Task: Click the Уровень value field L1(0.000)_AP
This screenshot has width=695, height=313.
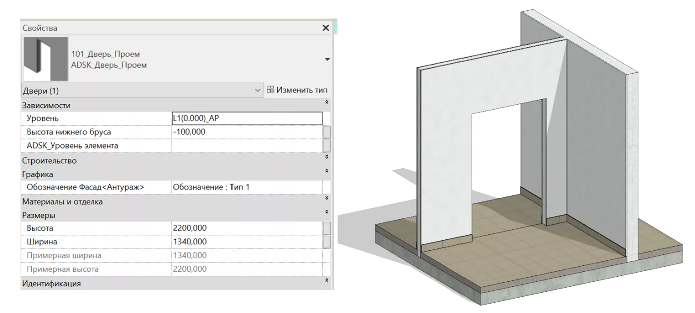Action: coord(246,118)
